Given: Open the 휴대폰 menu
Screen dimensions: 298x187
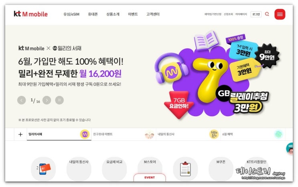Looking at the screenshot, I should (93, 14).
